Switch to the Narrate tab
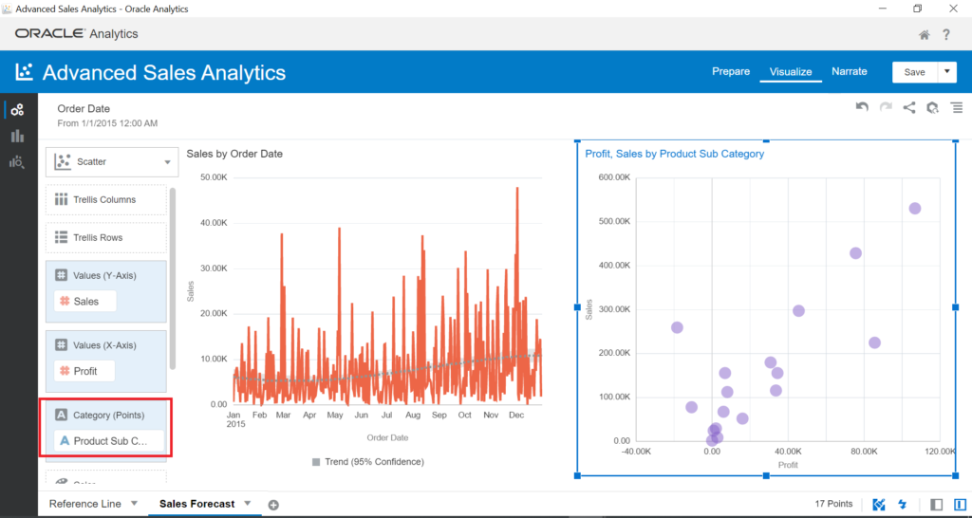Screen dimensions: 972x518 click(850, 71)
